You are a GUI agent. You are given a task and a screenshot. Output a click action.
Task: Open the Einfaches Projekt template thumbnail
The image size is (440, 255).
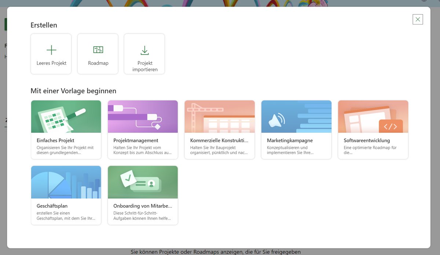(x=66, y=117)
